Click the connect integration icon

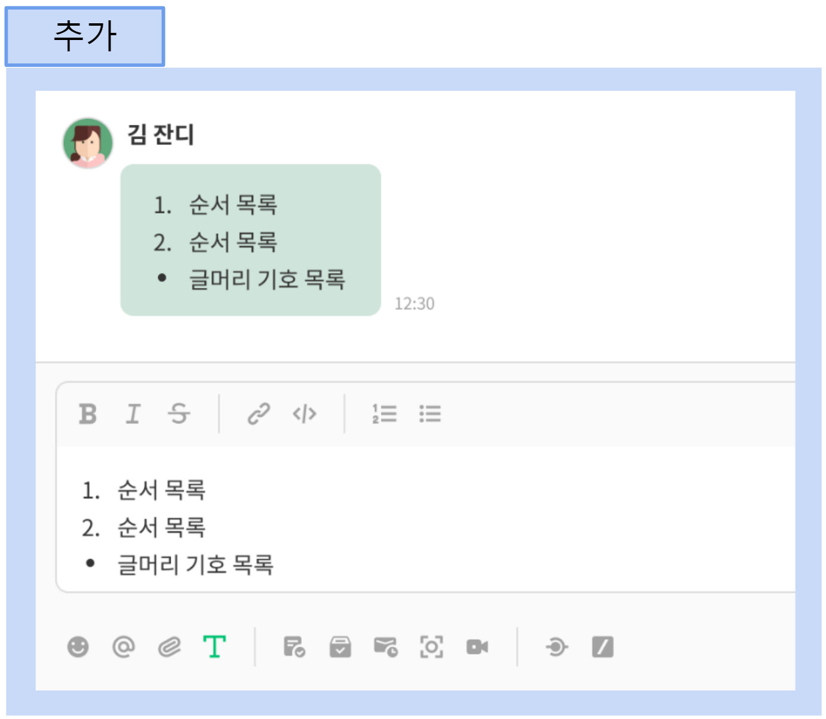point(556,647)
